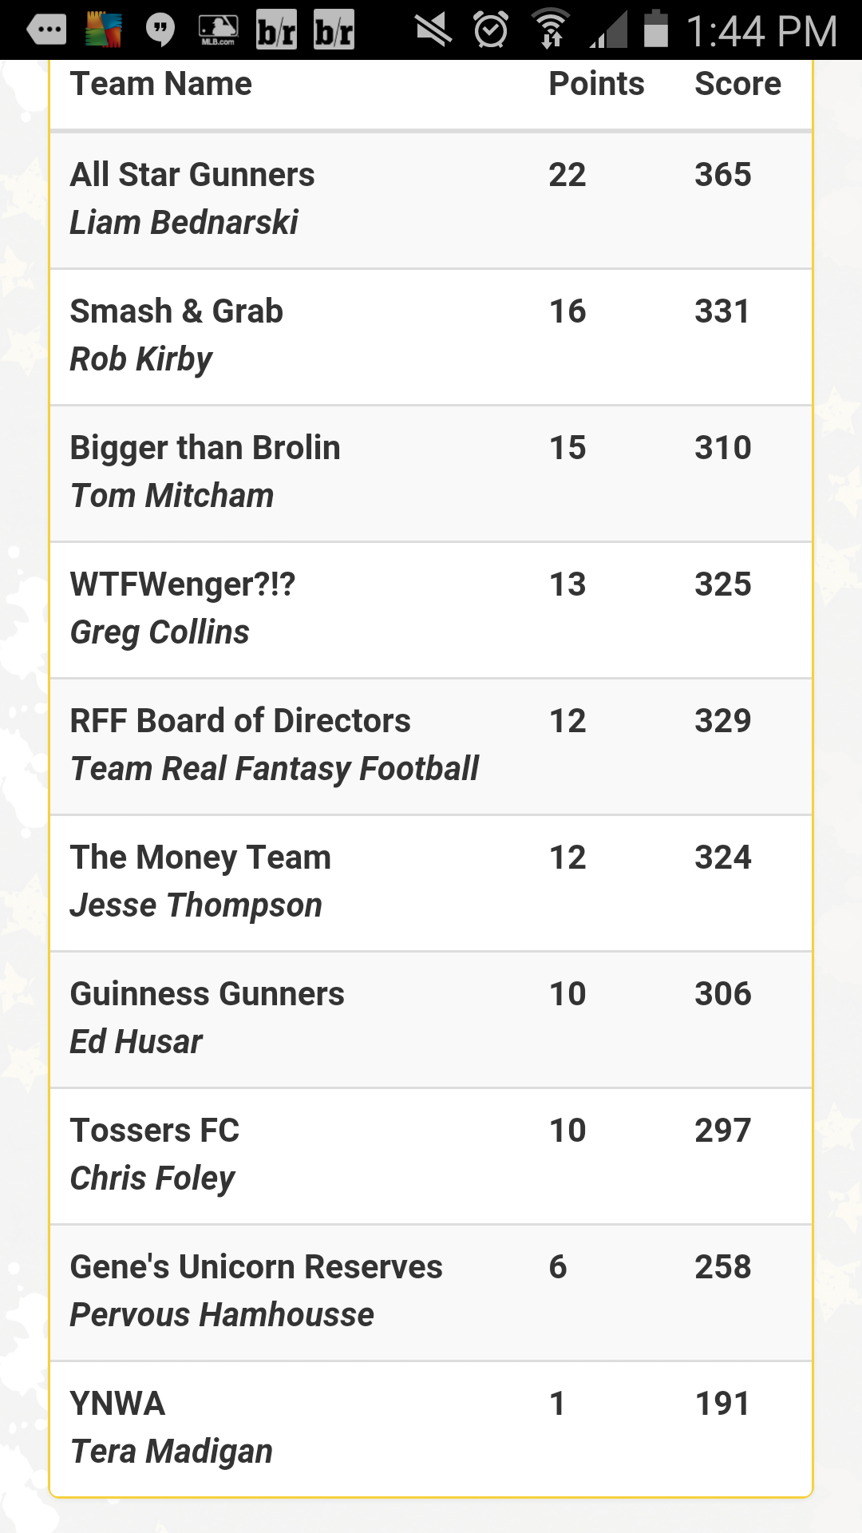Select Gene's Unicorn Reserves team
The width and height of the screenshot is (862, 1533).
[x=431, y=1293]
